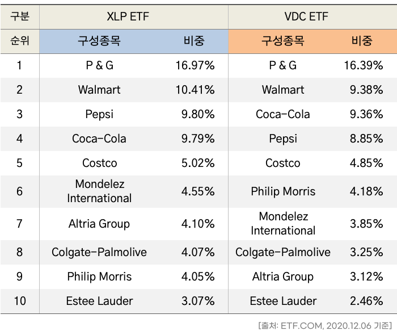Select the 구분 header cell
Screen dimensions: 397x335
coord(19,16)
